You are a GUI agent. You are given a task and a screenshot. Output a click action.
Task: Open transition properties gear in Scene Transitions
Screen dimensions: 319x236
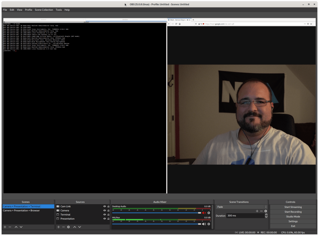pyautogui.click(x=266, y=211)
